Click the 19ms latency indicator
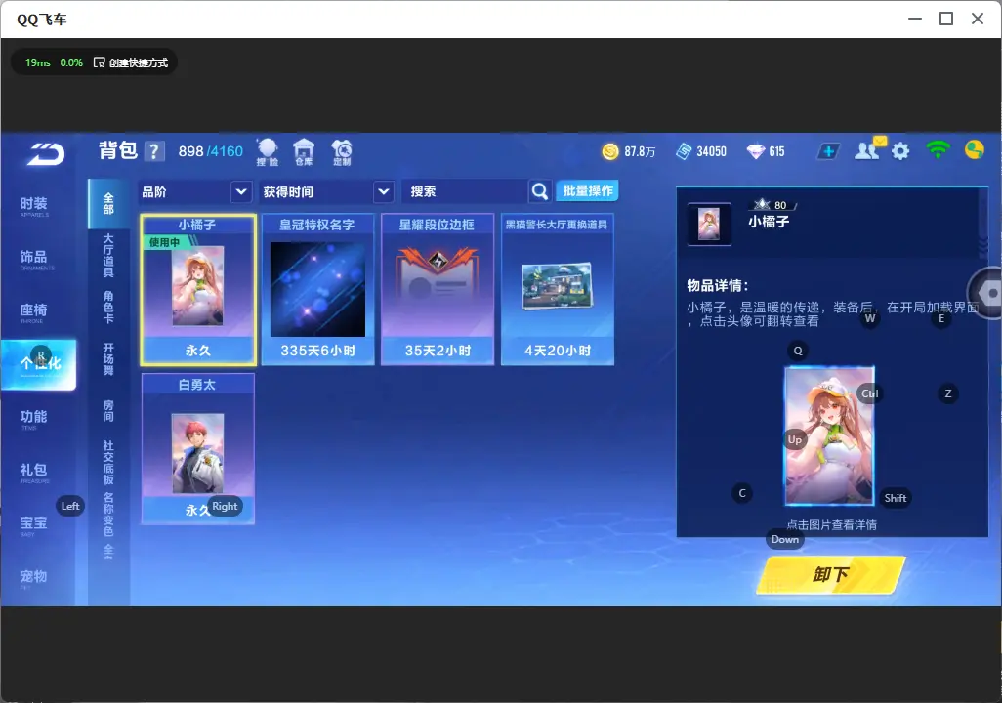Screen dimensions: 1002x703 coord(38,62)
